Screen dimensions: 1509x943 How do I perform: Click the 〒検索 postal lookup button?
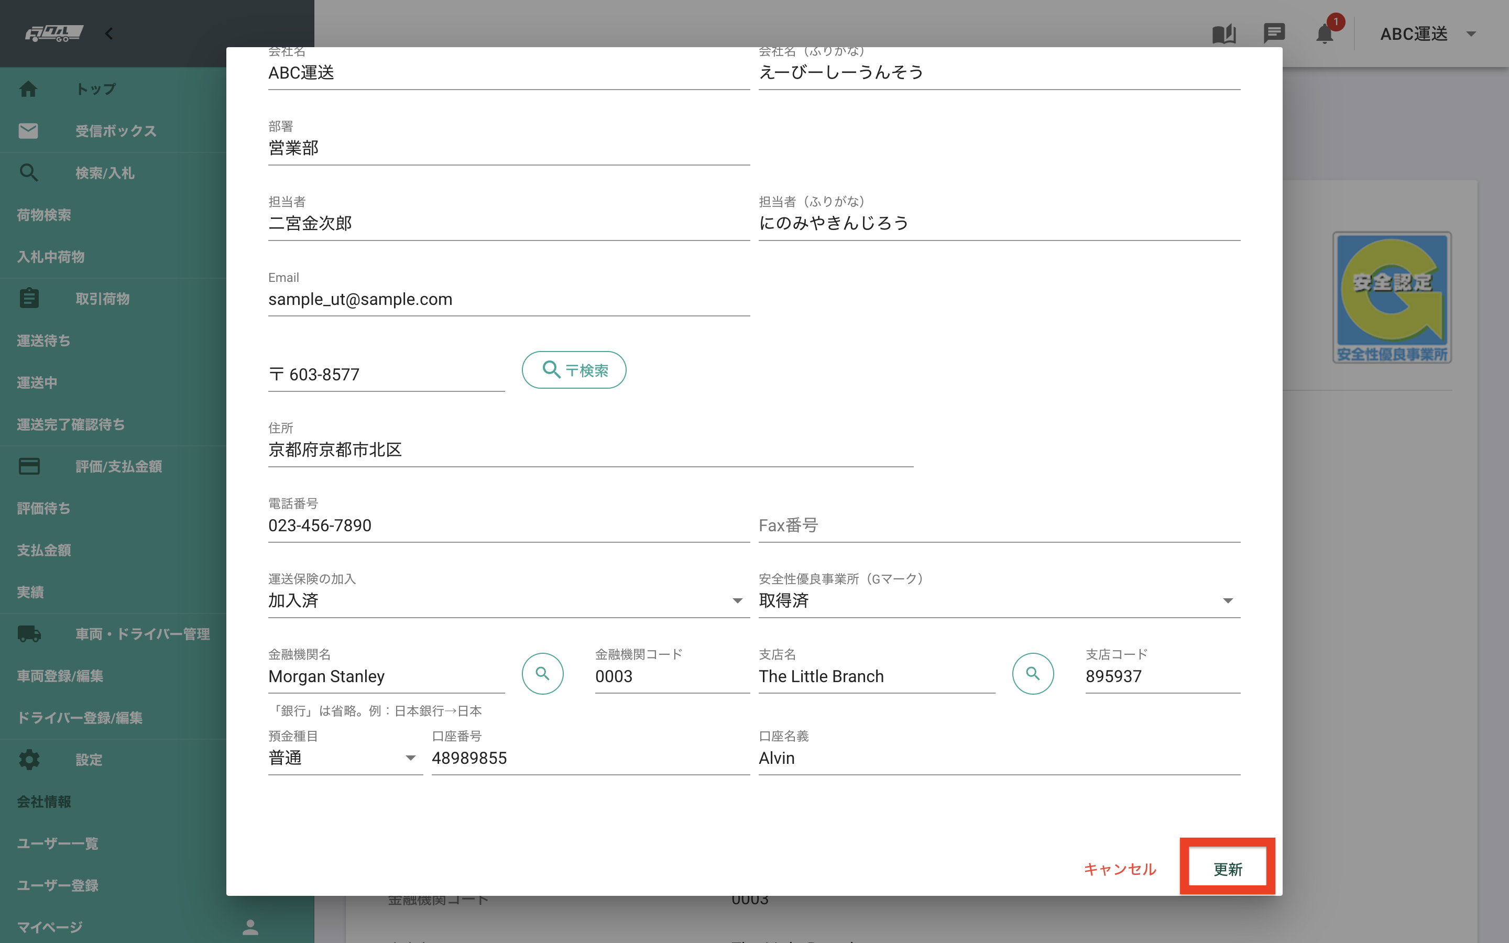[574, 370]
